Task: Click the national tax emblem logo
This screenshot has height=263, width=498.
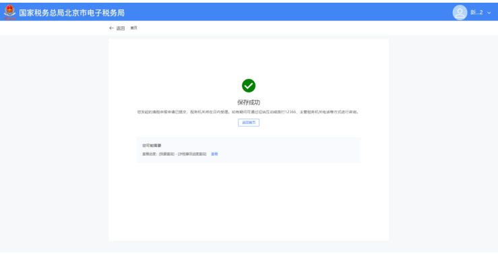Action: pyautogui.click(x=9, y=12)
